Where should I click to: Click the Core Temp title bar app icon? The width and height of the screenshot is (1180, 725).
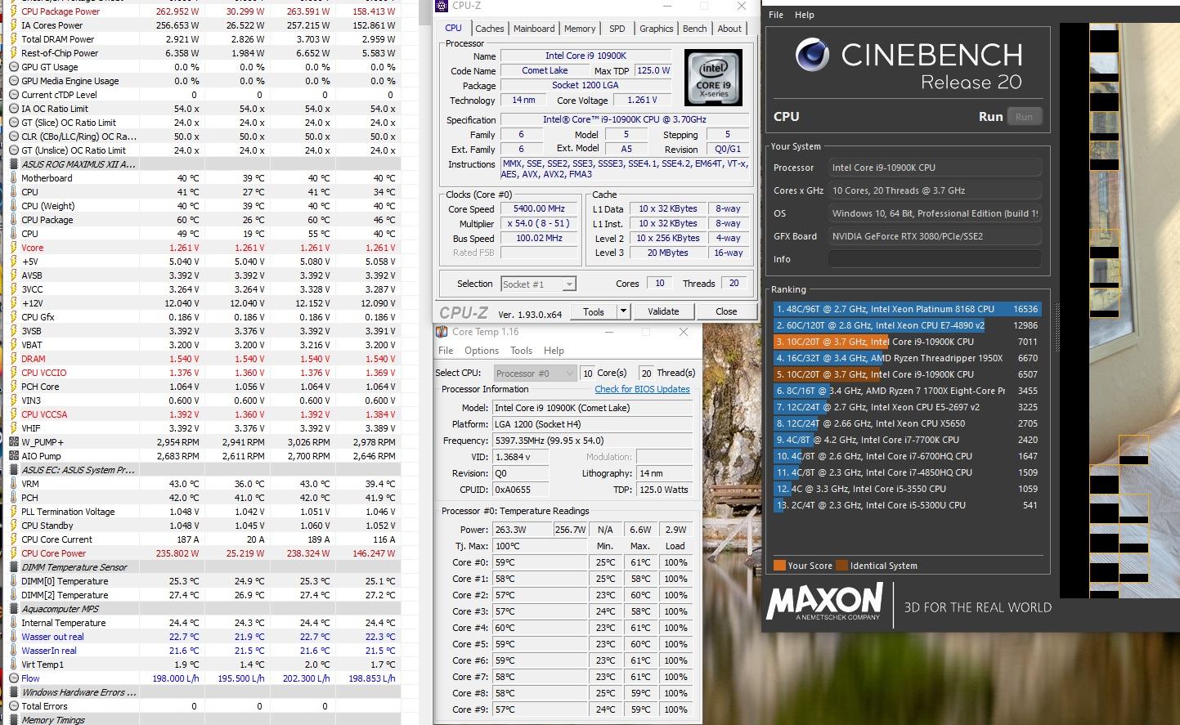point(442,332)
